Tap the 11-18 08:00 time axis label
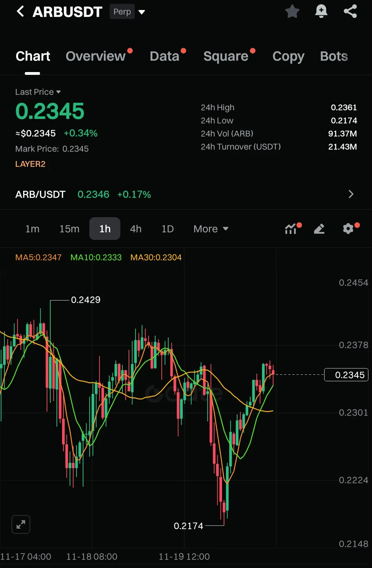Viewport: 372px width, 568px height. click(x=92, y=557)
